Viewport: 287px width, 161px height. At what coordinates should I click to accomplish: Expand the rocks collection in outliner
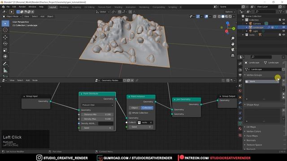pyautogui.click(x=243, y=35)
